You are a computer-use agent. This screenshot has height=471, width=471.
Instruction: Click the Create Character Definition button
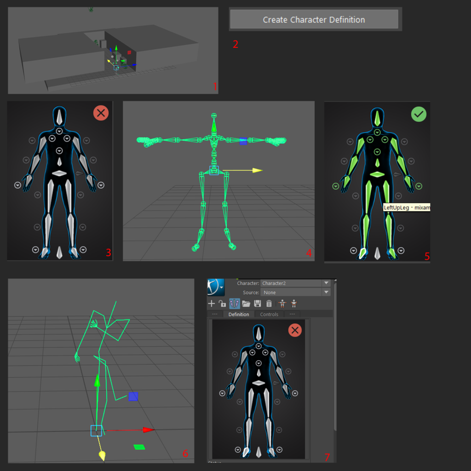tap(314, 19)
